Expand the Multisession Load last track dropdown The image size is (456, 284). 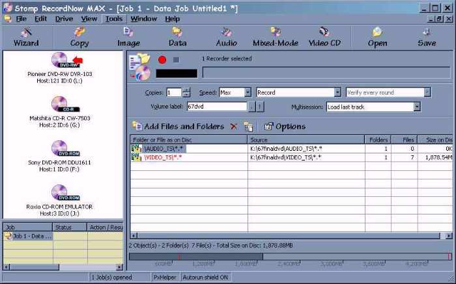click(417, 107)
